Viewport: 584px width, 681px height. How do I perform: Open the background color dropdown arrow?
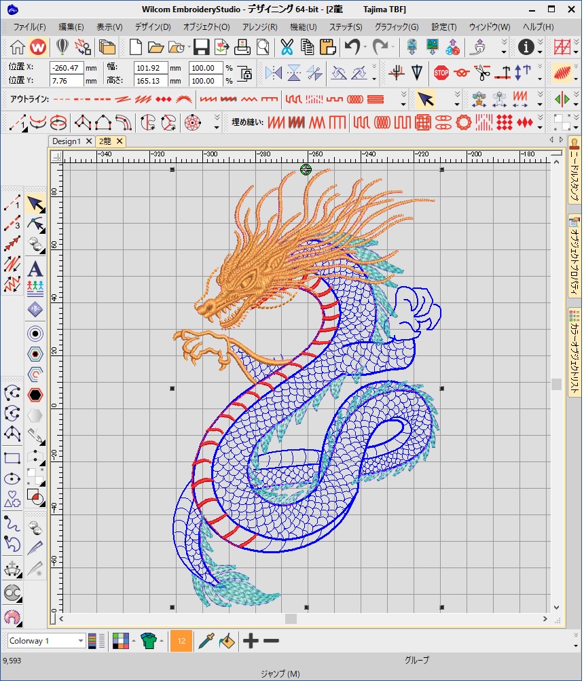click(x=133, y=641)
